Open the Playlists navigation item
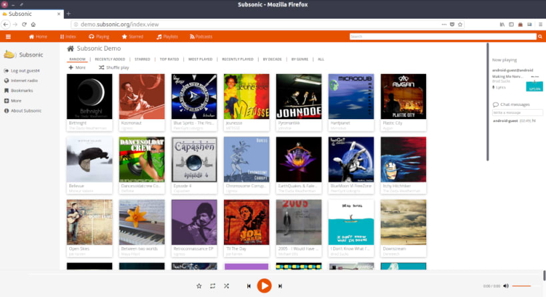Screen dimensions: 546x297 click(x=167, y=37)
